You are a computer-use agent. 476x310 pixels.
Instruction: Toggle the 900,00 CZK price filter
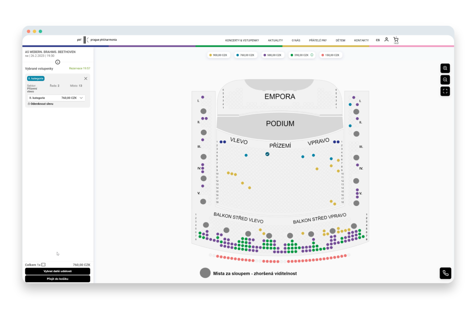tap(218, 55)
